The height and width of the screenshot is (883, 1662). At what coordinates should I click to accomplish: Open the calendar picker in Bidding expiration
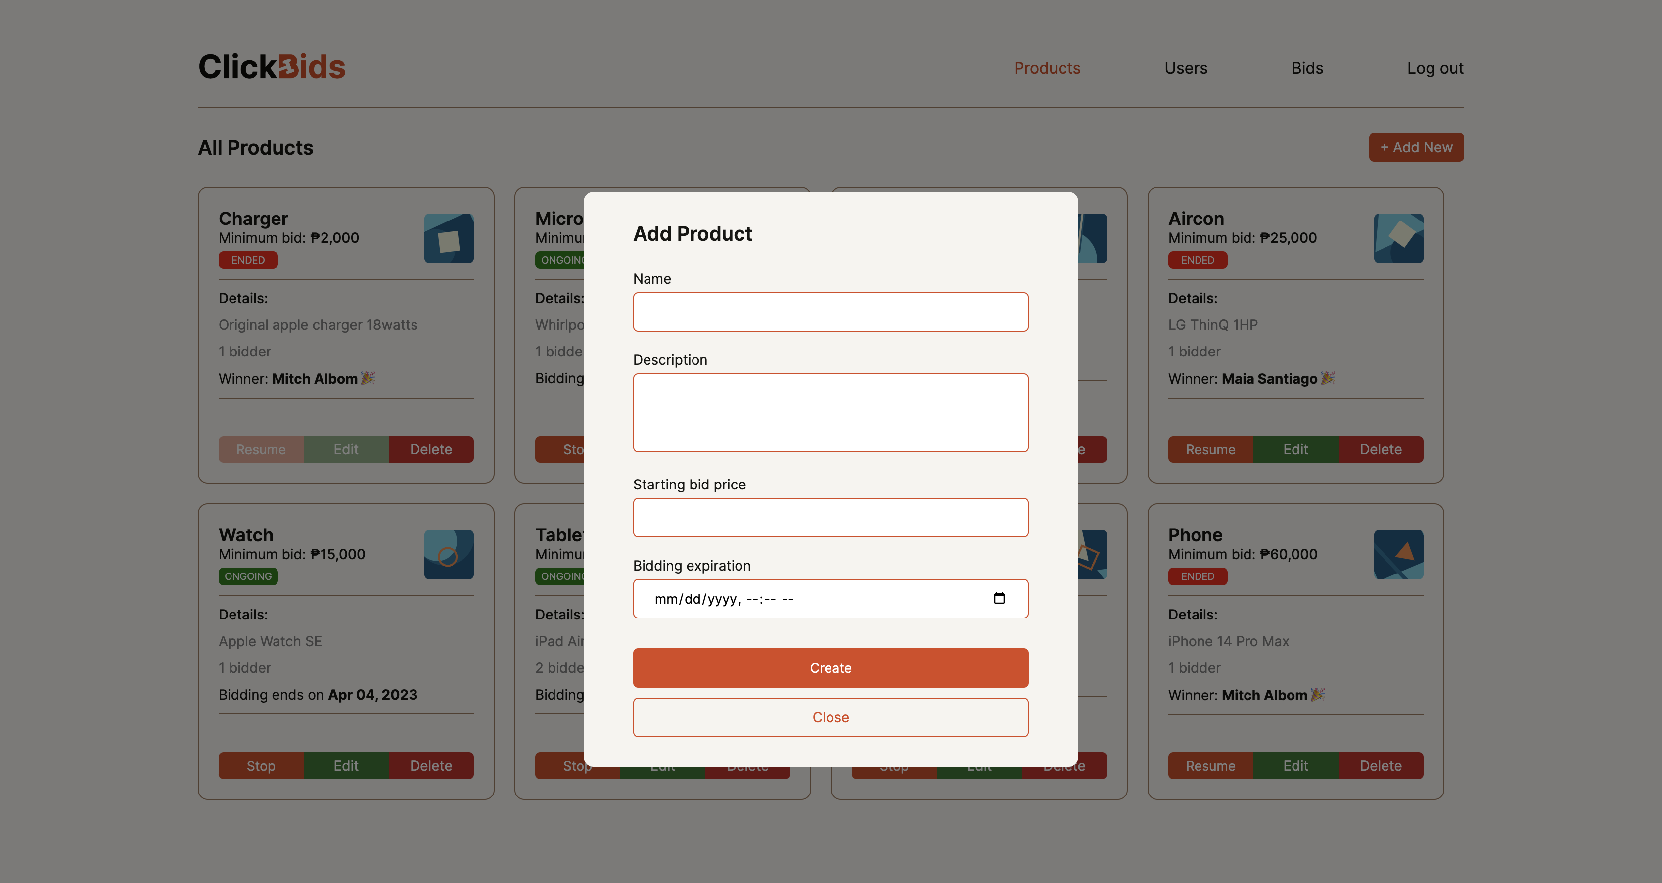999,598
